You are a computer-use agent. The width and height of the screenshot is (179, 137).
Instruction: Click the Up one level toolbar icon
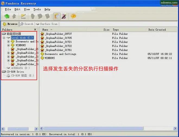(14, 16)
